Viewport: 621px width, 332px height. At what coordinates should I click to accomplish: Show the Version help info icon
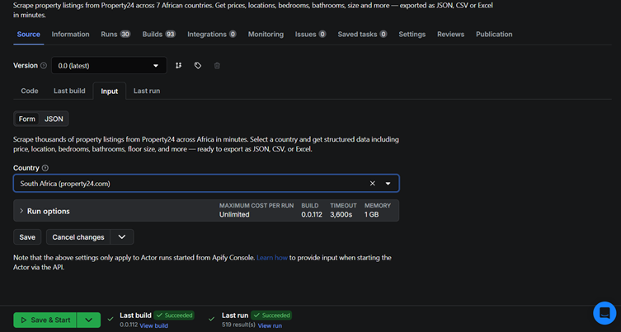tap(44, 66)
